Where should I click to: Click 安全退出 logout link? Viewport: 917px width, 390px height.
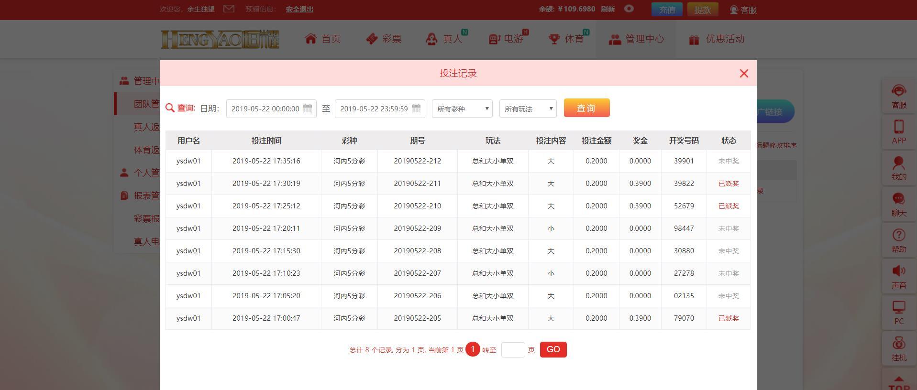tap(299, 9)
